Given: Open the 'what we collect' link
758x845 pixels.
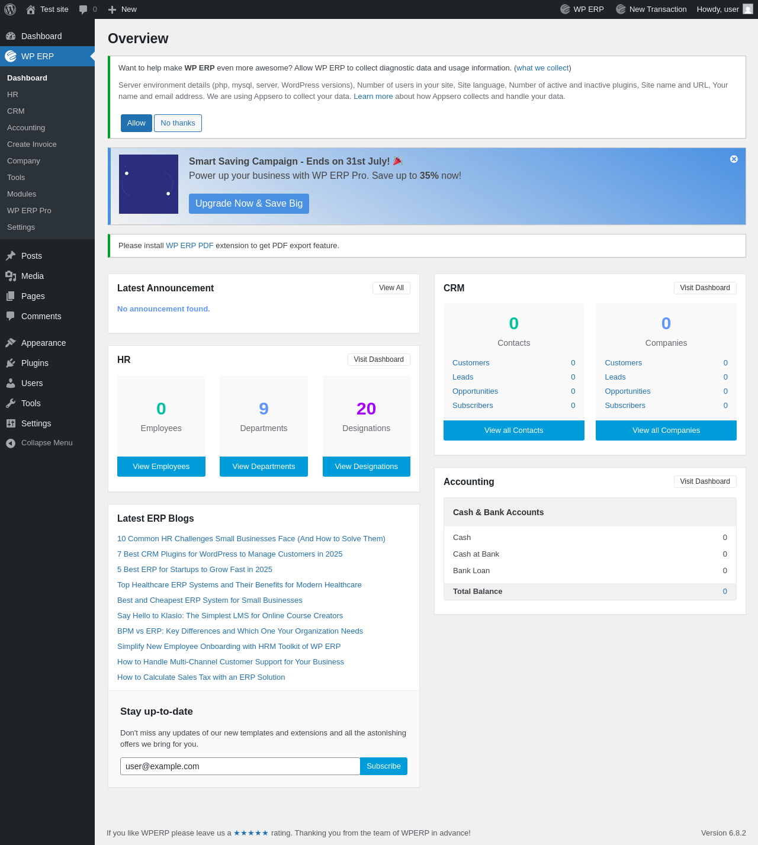Looking at the screenshot, I should pyautogui.click(x=542, y=68).
